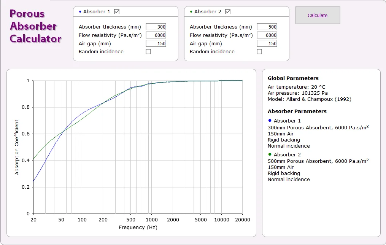The height and width of the screenshot is (245, 386).
Task: Click the 'Absorption Coefficient' axis label
Action: click(16, 147)
